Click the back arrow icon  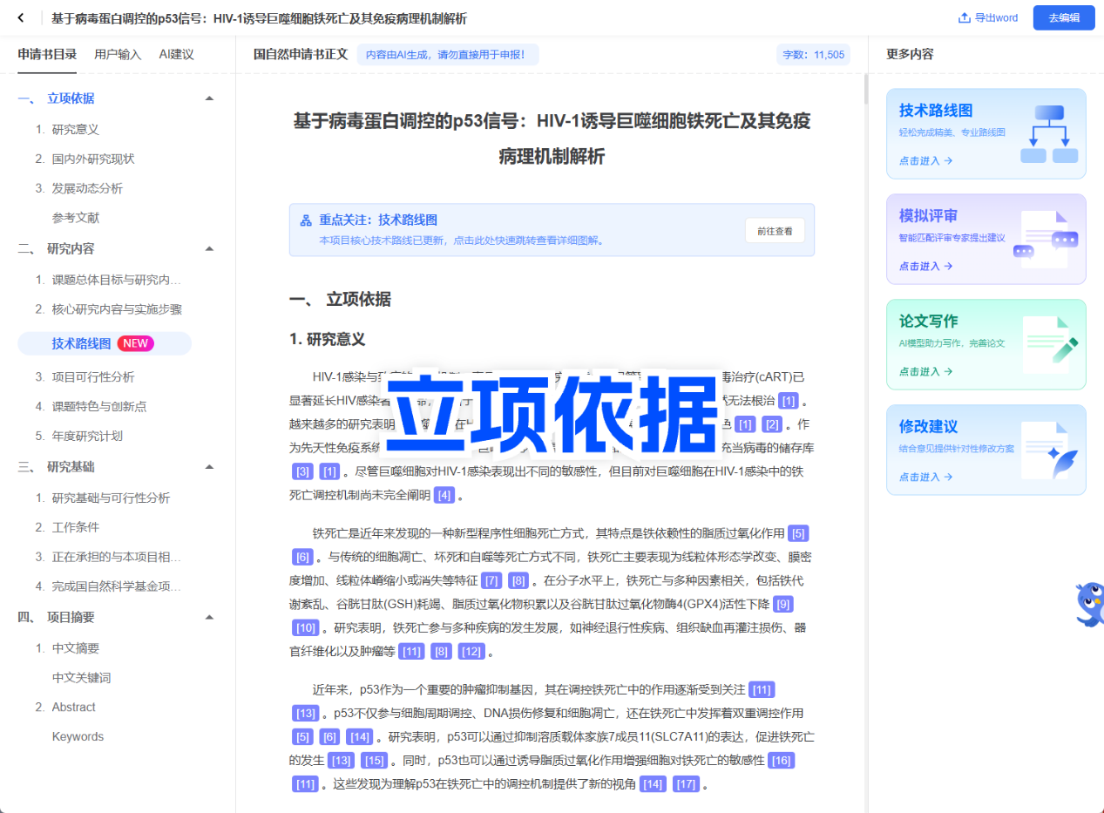[21, 17]
